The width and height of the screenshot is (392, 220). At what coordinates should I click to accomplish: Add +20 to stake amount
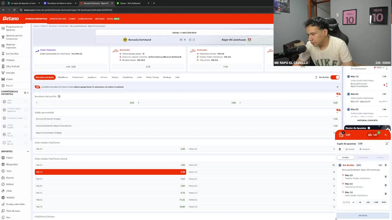pos(368,202)
